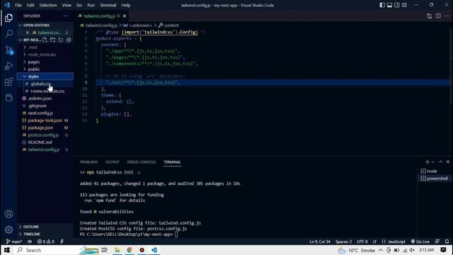The image size is (453, 255).
Task: Open Run and Debug view
Action: (x=9, y=66)
